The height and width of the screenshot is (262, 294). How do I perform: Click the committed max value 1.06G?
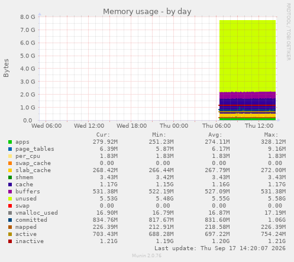pyautogui.click(x=277, y=220)
